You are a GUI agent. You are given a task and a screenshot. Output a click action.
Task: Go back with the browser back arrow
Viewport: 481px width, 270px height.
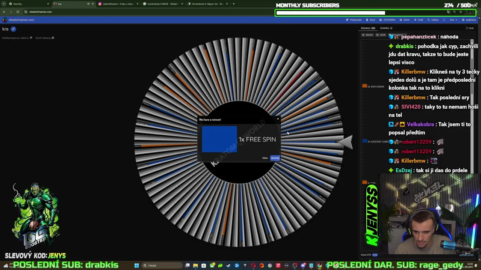(5, 12)
